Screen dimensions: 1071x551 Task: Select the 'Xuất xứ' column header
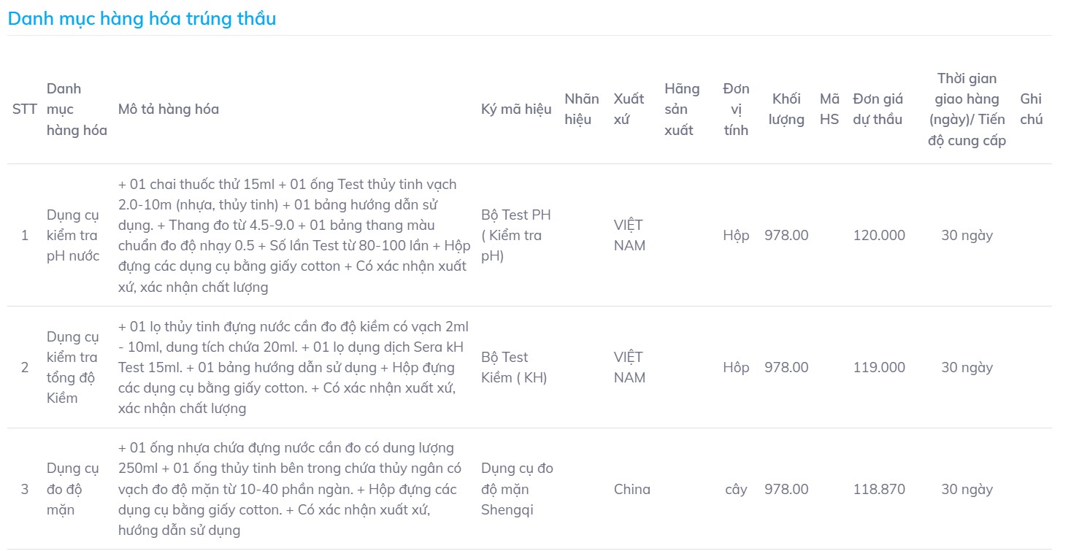tap(629, 109)
